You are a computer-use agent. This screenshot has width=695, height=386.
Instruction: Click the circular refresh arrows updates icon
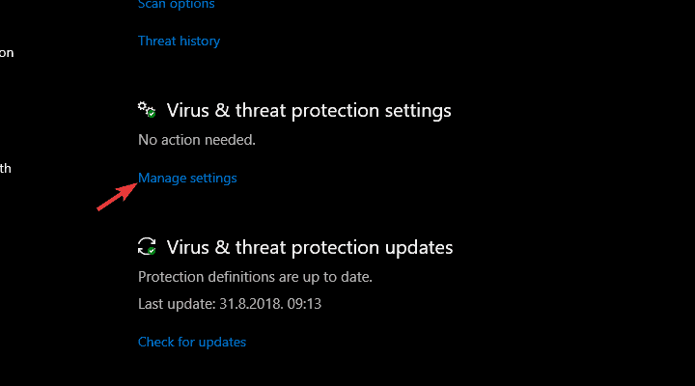(147, 245)
